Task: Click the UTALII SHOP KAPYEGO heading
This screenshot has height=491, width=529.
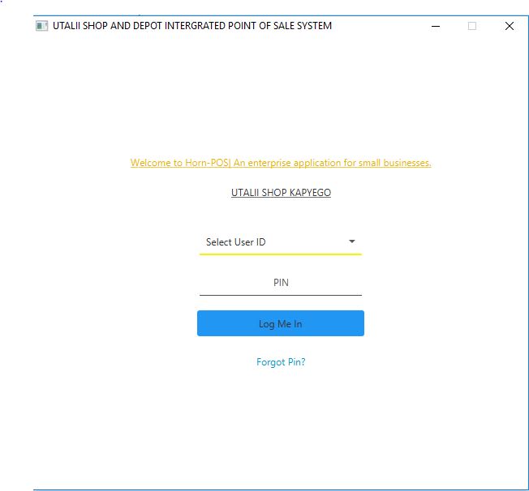Action: point(281,192)
